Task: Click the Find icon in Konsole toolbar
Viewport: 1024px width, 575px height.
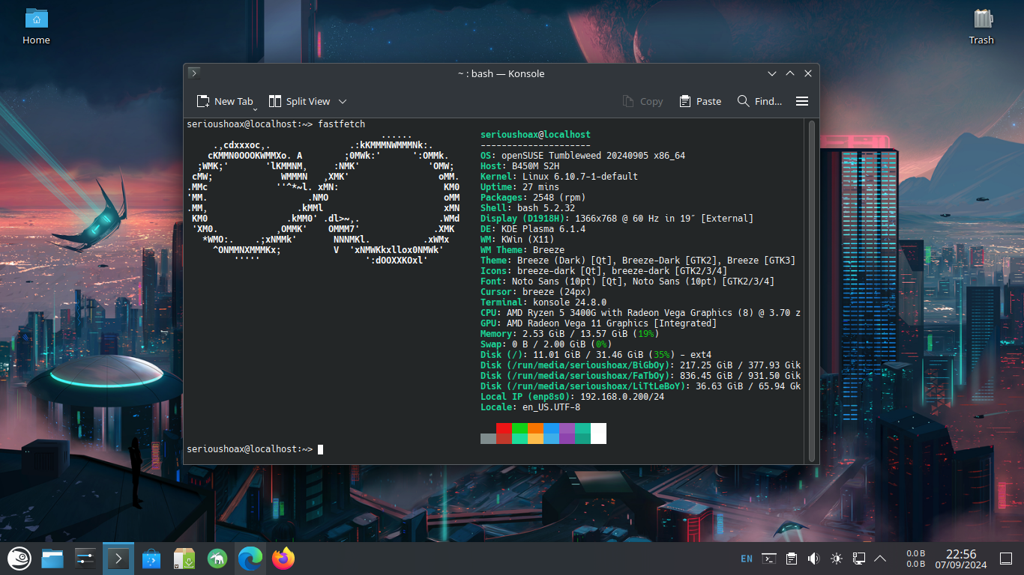Action: point(744,101)
